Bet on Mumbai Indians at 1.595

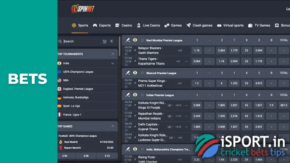(221, 116)
